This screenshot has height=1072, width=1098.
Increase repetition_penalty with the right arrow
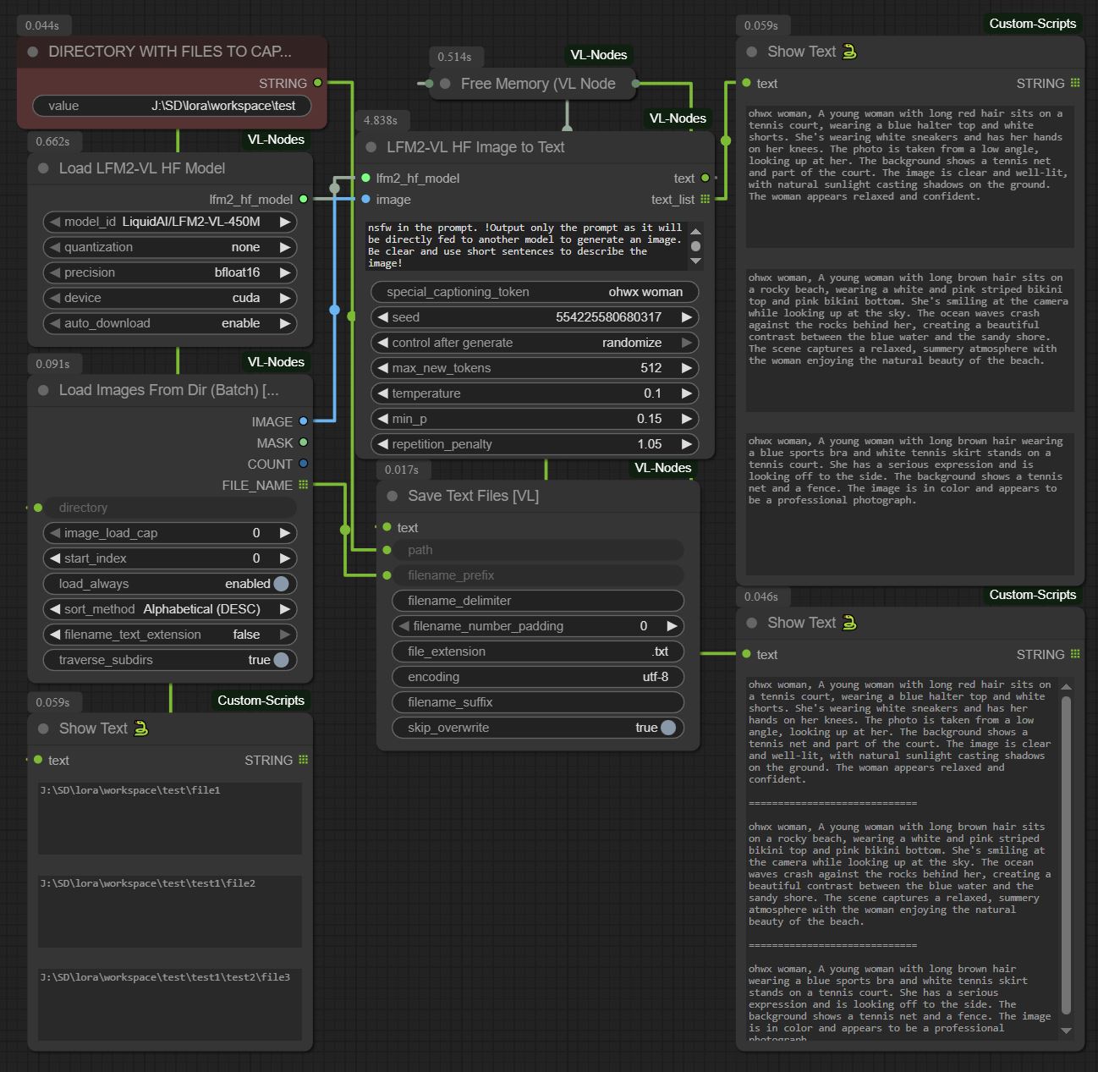pos(687,444)
